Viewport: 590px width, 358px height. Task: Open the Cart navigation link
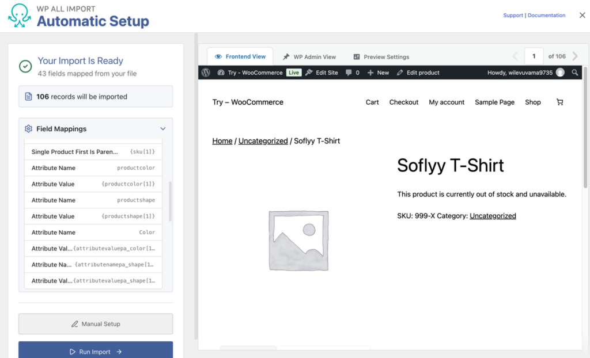tap(372, 102)
